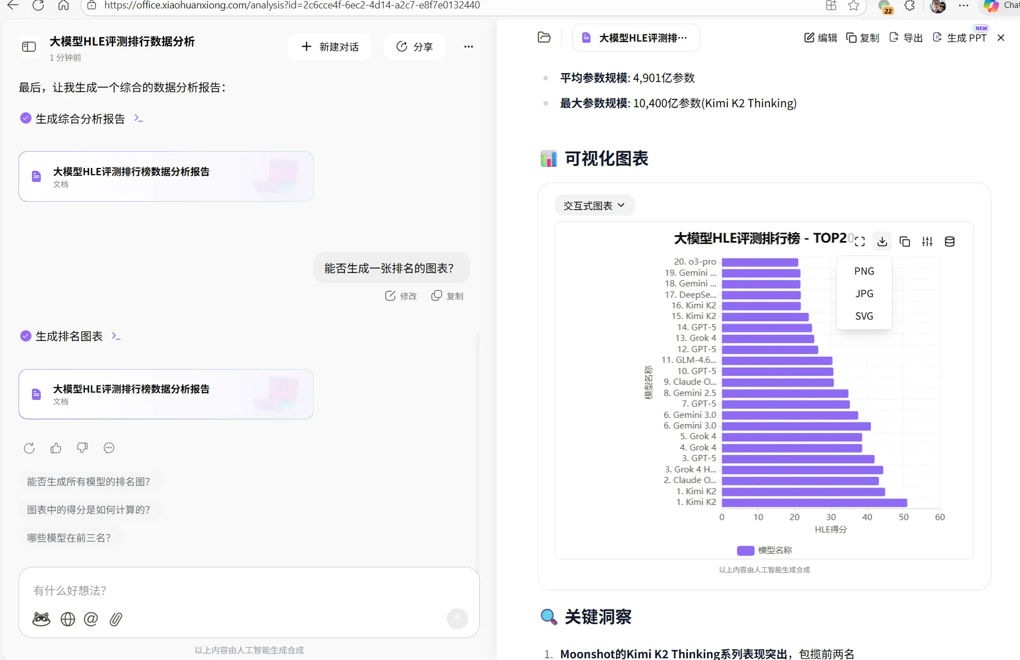
Task: View chart data table icon
Action: coord(950,242)
